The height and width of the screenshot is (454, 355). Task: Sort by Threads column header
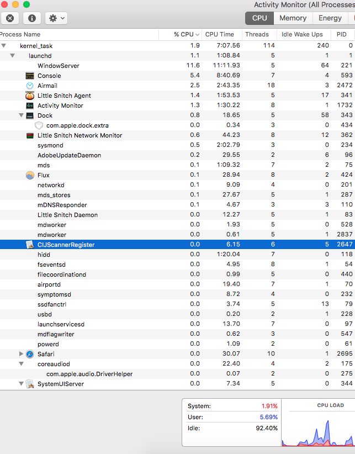coord(259,34)
